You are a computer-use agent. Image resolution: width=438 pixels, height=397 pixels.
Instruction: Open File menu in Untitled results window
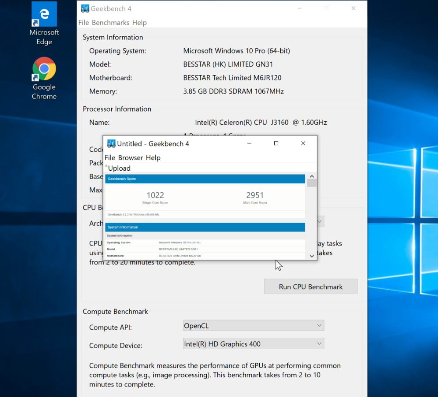coord(110,158)
